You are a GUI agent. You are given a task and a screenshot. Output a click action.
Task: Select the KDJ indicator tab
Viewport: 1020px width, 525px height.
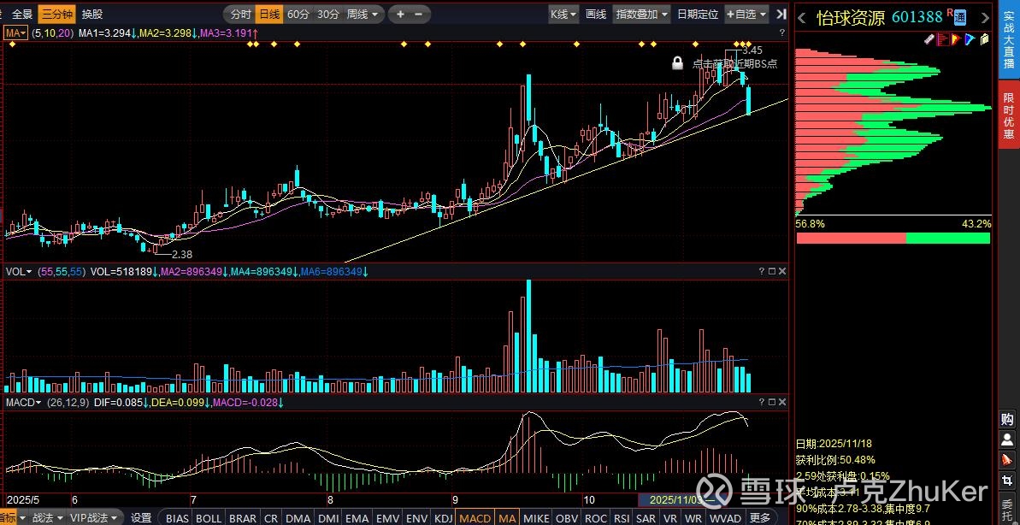(443, 518)
